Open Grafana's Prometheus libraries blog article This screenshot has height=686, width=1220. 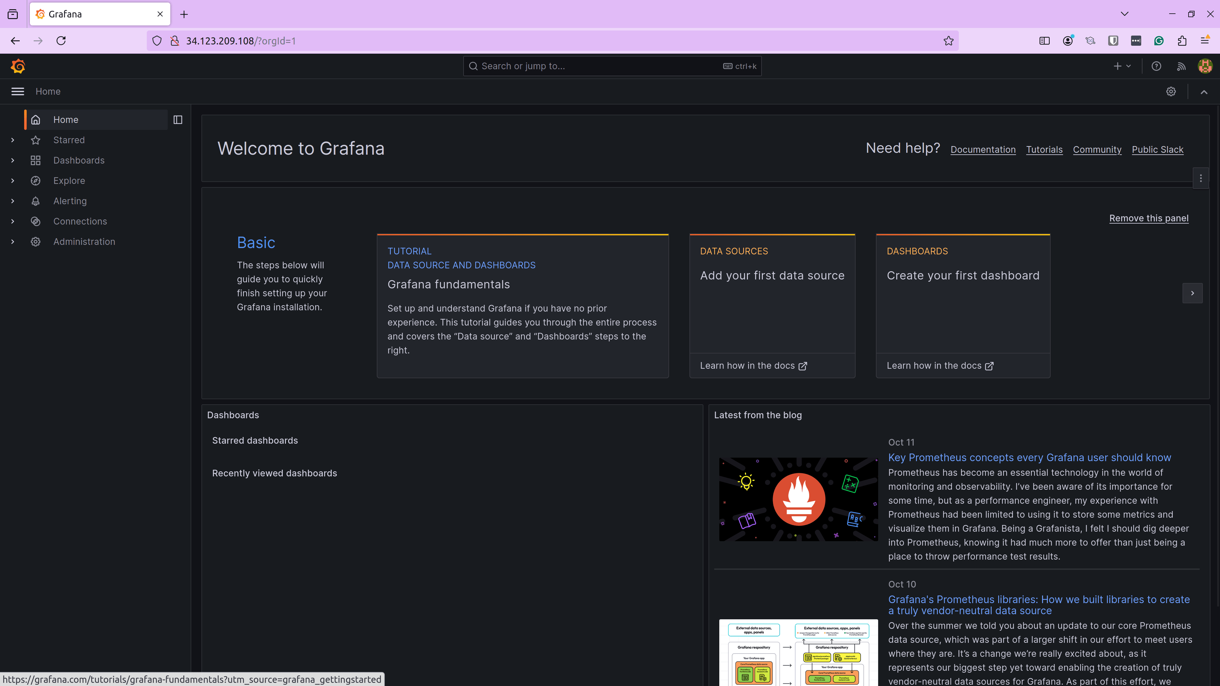pos(1039,605)
